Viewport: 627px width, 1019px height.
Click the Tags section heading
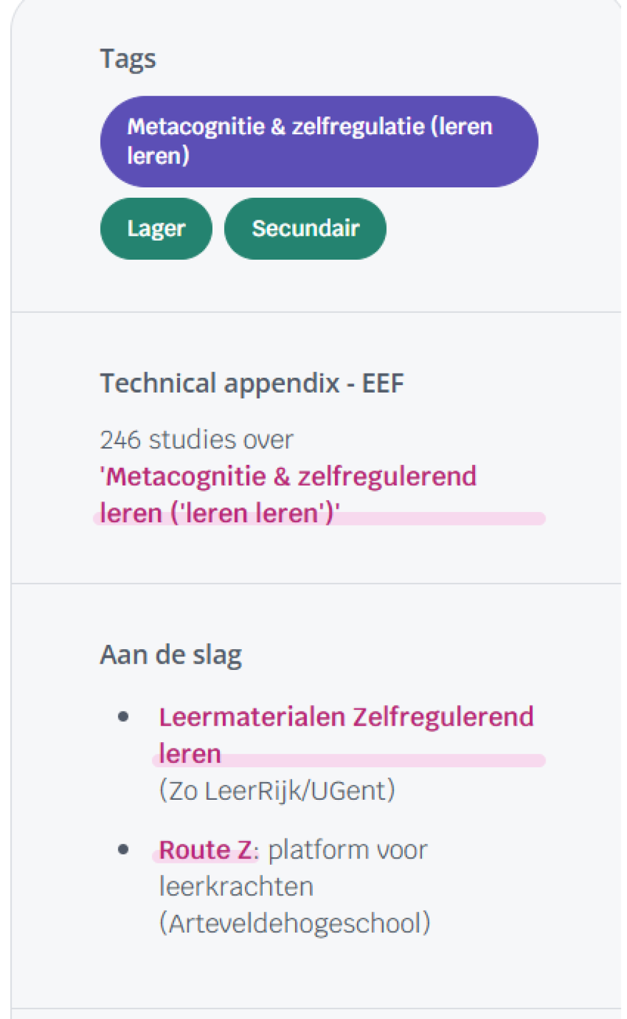click(x=128, y=59)
